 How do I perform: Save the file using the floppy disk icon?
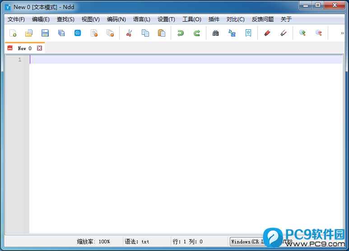click(x=45, y=33)
